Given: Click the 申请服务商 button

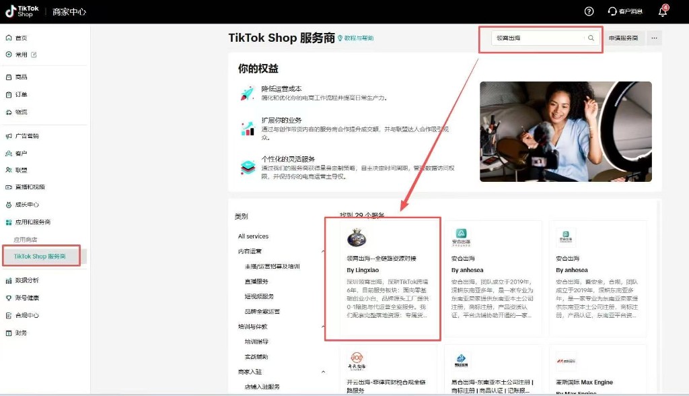Looking at the screenshot, I should click(624, 38).
